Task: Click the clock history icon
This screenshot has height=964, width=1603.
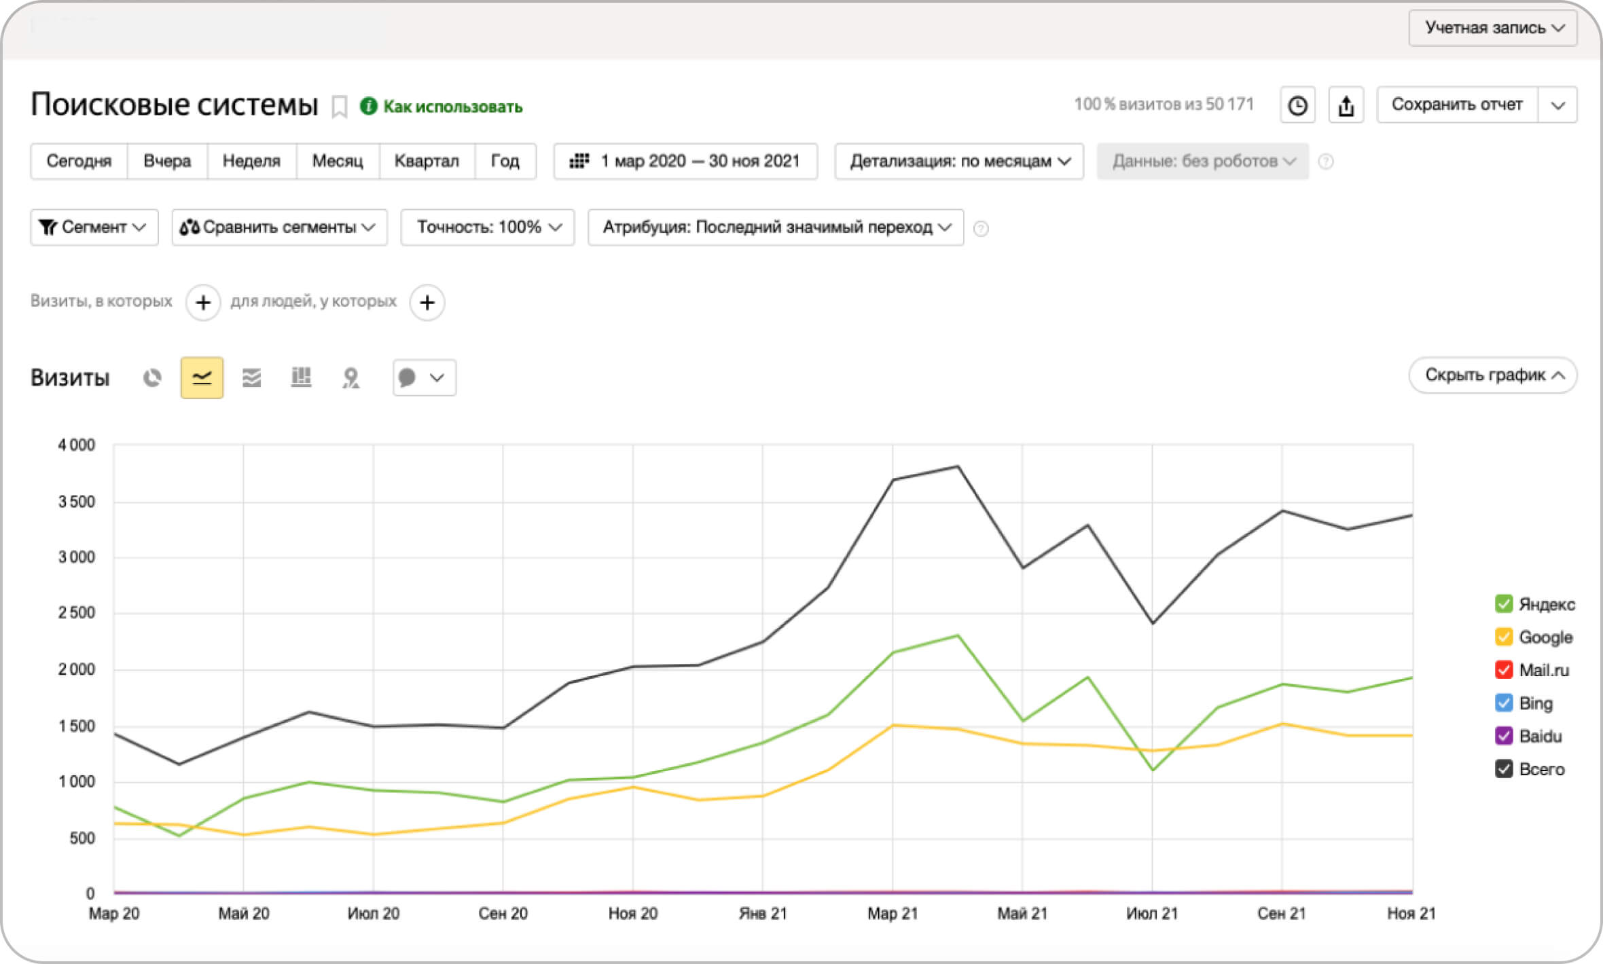Action: tap(1297, 105)
